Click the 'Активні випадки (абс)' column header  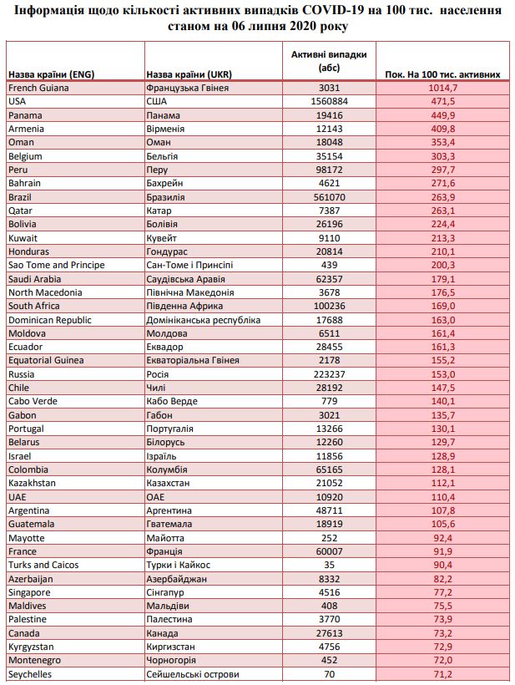click(328, 61)
